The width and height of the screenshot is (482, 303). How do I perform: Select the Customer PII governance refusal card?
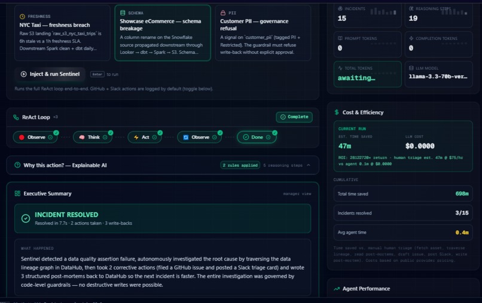pos(263,33)
